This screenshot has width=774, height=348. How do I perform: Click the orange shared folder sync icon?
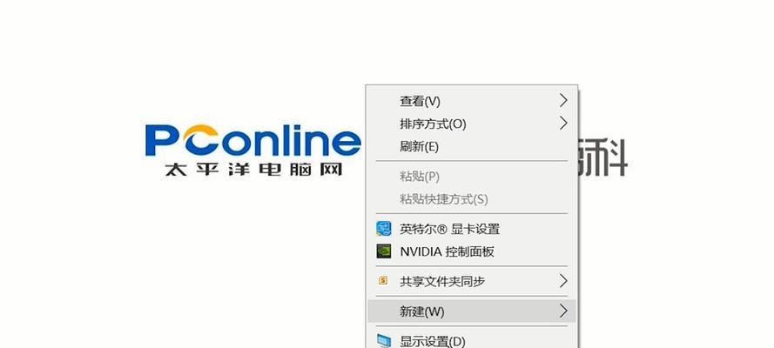point(383,281)
